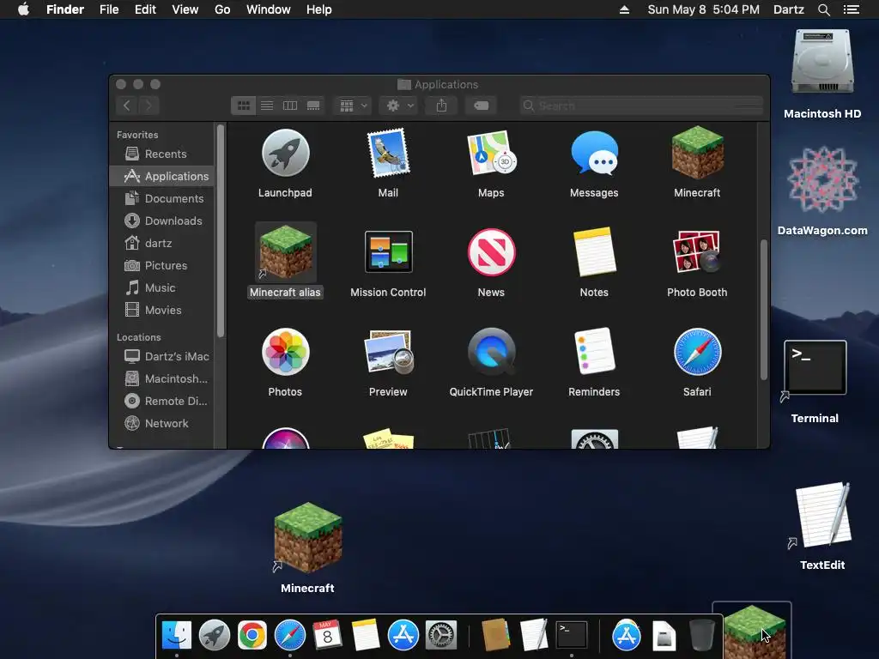The height and width of the screenshot is (659, 879).
Task: Select the Maps app icon
Action: 491,153
